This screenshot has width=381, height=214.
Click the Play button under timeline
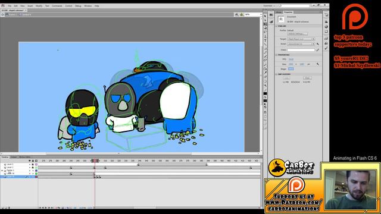(46, 207)
